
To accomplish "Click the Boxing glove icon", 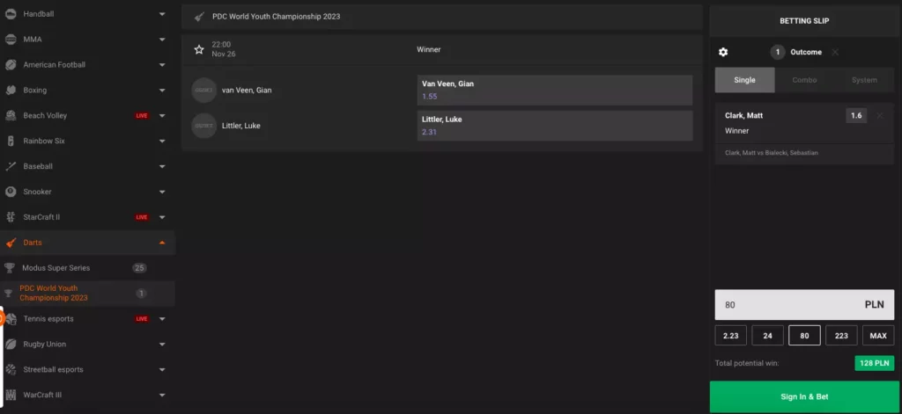I will (x=11, y=91).
